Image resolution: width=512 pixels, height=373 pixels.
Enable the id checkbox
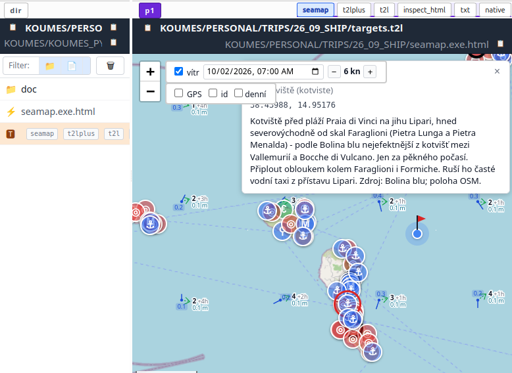213,93
